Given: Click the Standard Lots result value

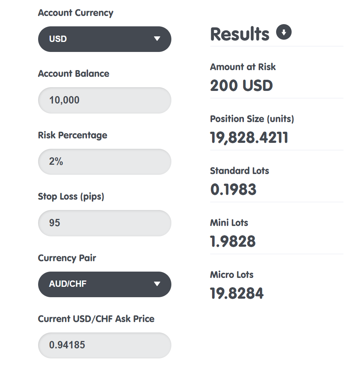Looking at the screenshot, I should click(232, 189).
